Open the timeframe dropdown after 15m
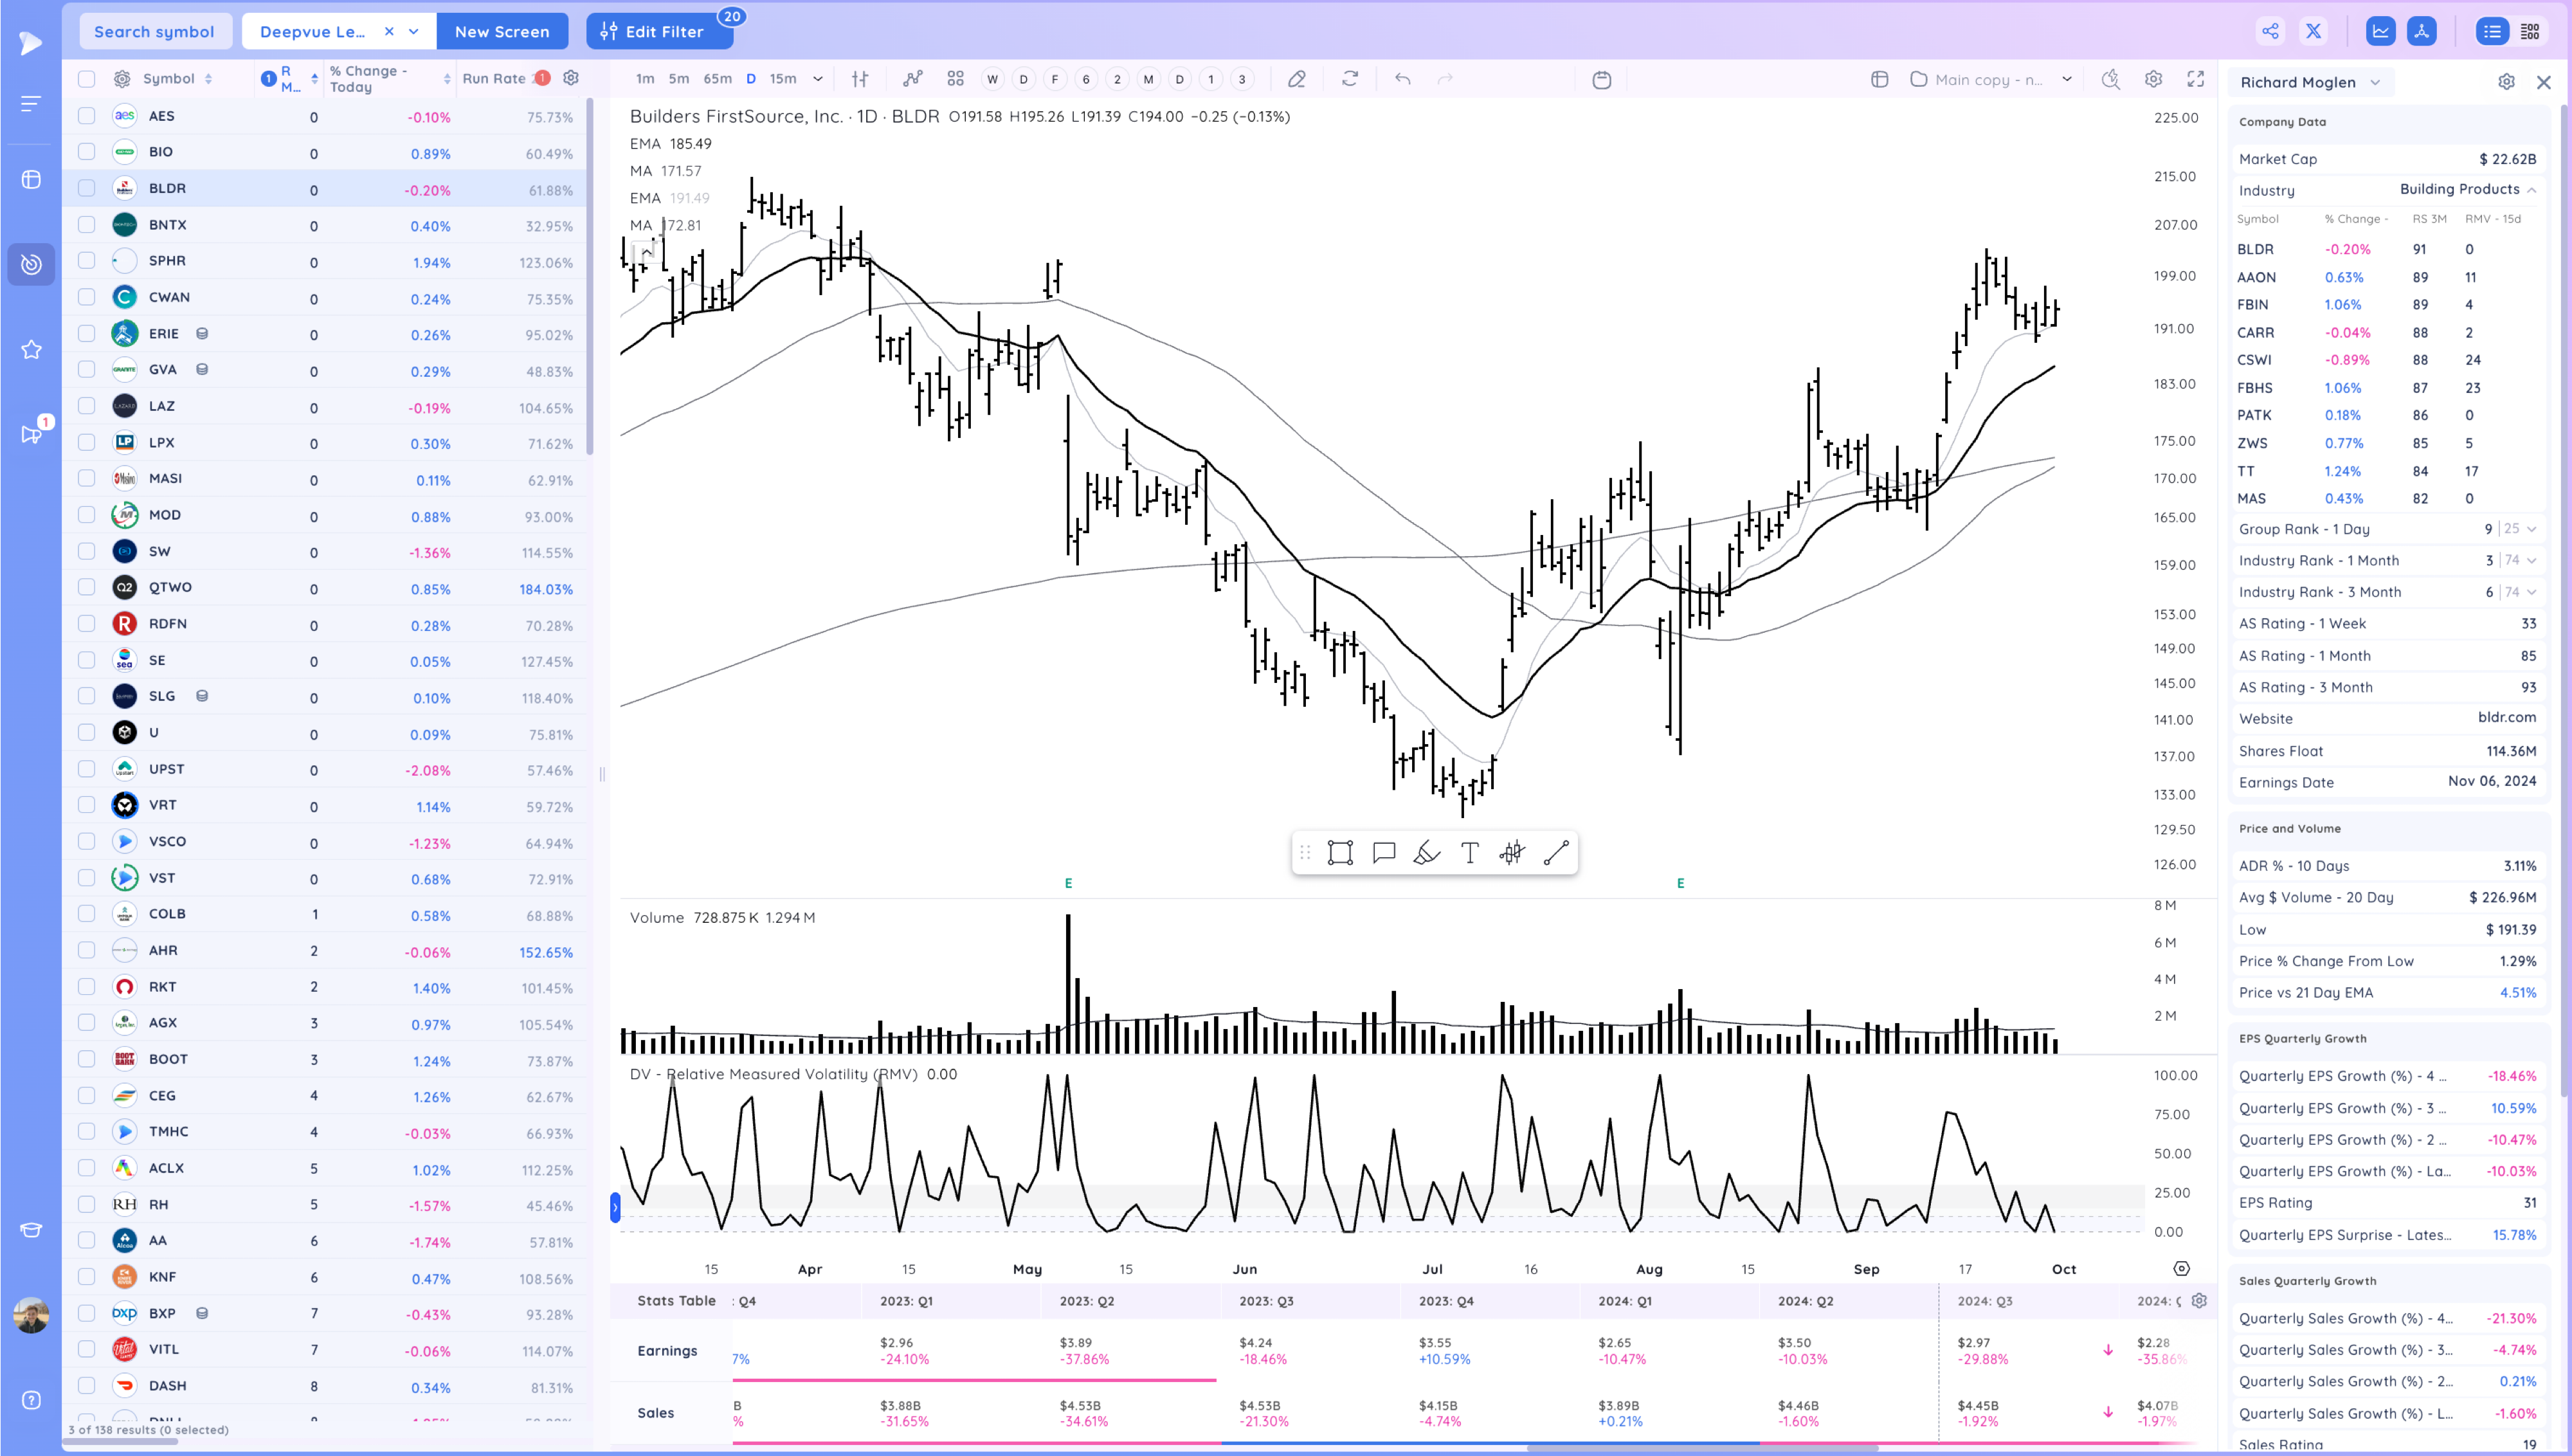Image resolution: width=2572 pixels, height=1456 pixels. (818, 79)
